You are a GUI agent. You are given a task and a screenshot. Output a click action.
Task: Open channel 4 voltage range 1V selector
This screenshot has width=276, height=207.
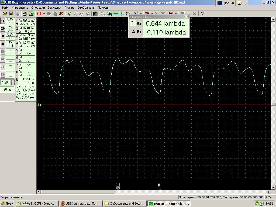pos(10,42)
